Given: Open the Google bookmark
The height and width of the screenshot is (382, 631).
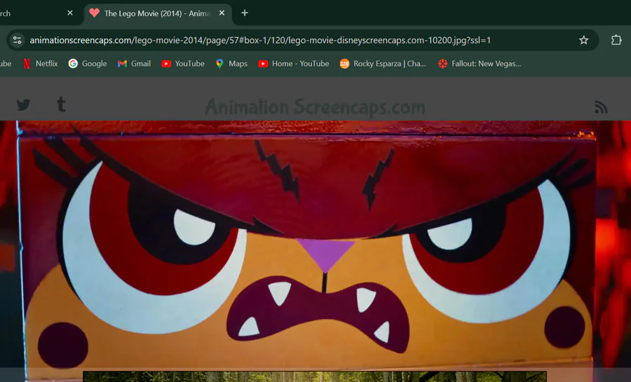Looking at the screenshot, I should pos(88,64).
